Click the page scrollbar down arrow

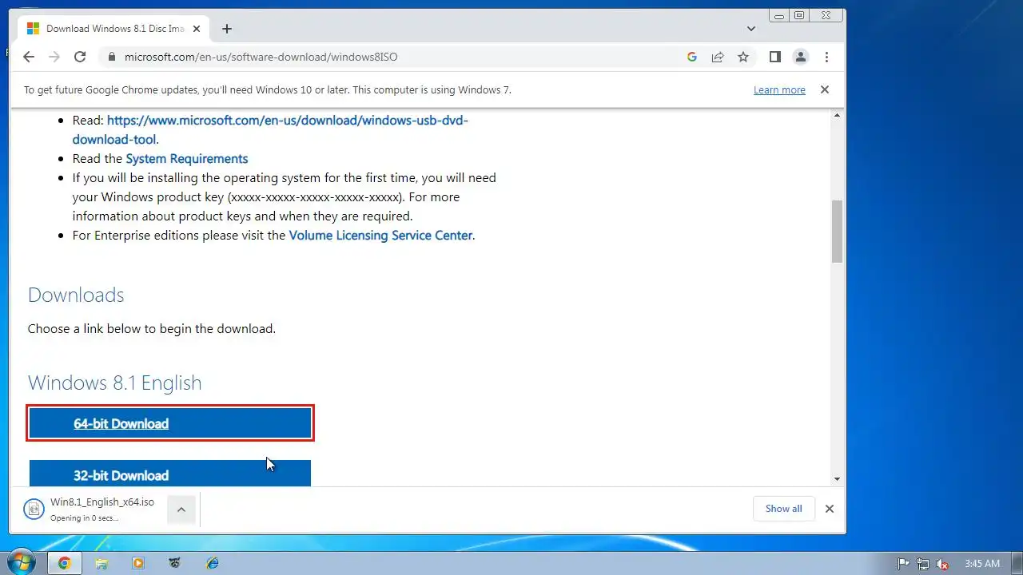point(837,479)
